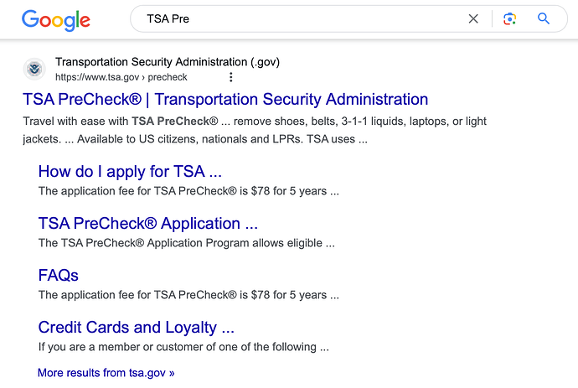Open Google Lens image search
This screenshot has width=578, height=388.
(x=509, y=18)
